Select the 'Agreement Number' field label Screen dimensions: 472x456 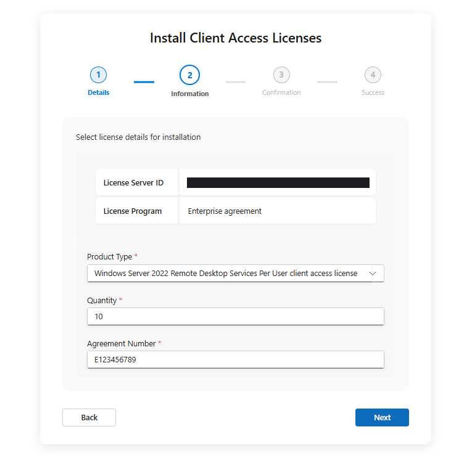point(122,344)
